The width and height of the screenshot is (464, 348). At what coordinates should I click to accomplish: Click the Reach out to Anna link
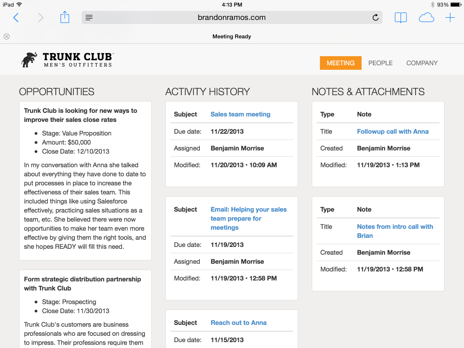[x=238, y=323]
